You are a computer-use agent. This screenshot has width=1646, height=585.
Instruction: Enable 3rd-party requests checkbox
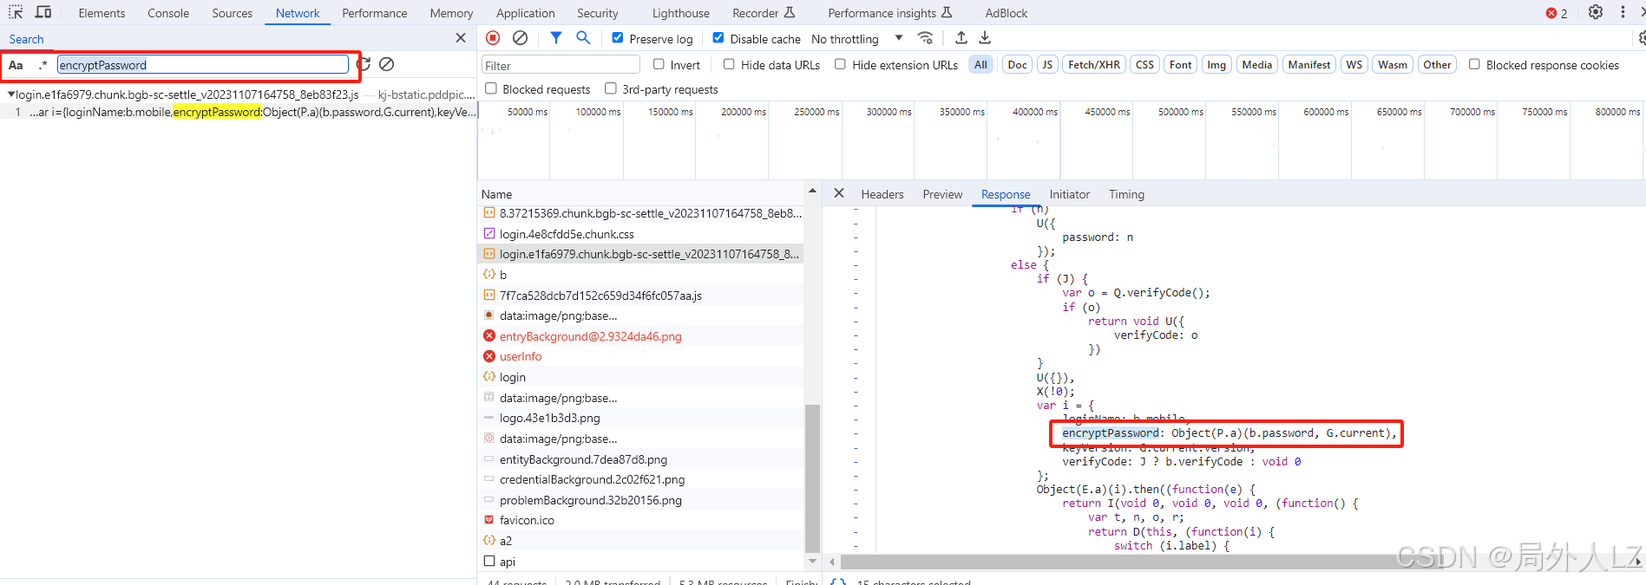[x=611, y=88]
